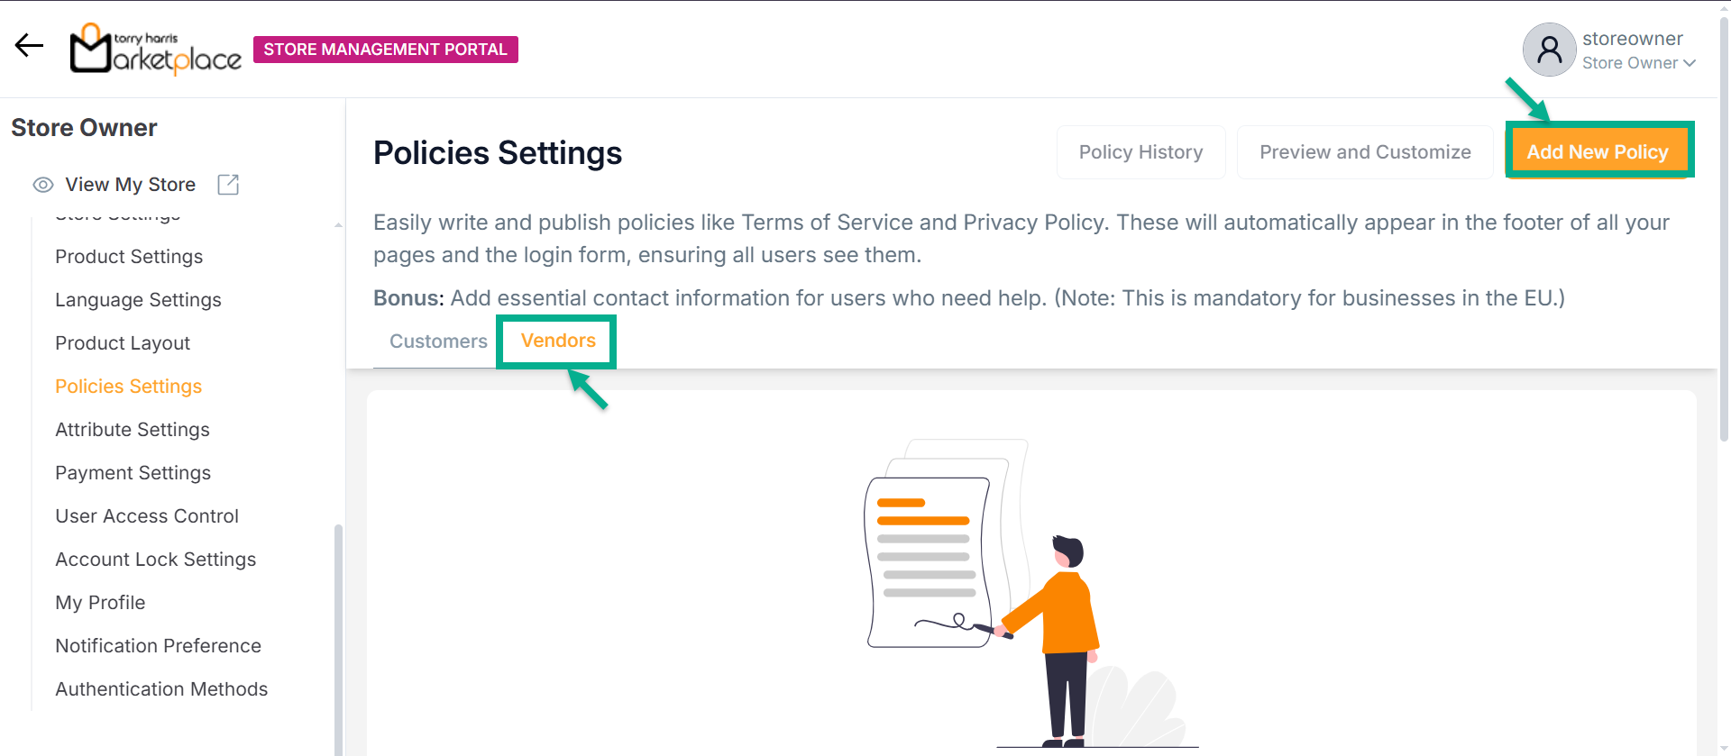Switch to the Vendors tab
Image resolution: width=1731 pixels, height=756 pixels.
point(558,341)
